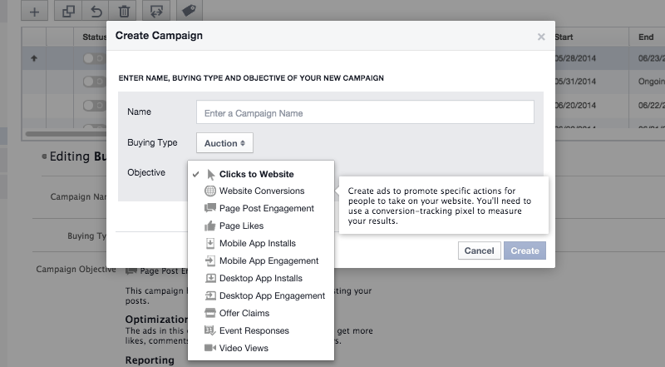Viewport: 665px width, 367px height.
Task: Close the Create Campaign dialog with X
Action: click(x=541, y=37)
